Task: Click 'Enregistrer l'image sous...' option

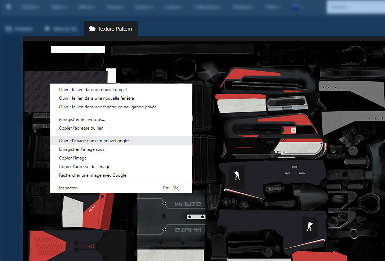Action: [x=121, y=149]
